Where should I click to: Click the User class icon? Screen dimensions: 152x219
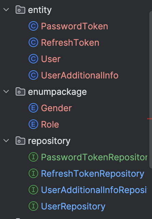tap(33, 59)
